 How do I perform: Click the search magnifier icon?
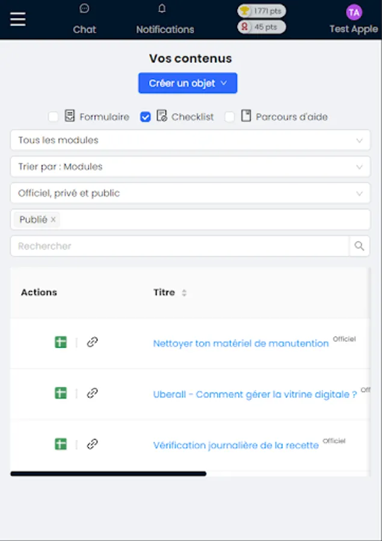coord(359,246)
